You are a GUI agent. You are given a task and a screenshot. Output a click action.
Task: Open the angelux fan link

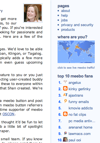pos(75,83)
